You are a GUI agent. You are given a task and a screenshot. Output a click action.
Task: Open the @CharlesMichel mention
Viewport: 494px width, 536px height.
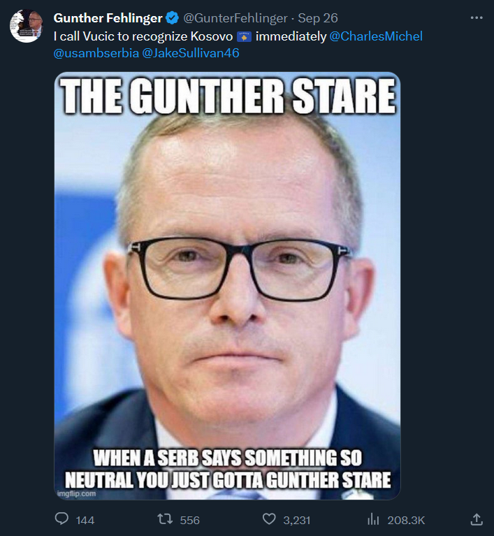[x=376, y=36]
